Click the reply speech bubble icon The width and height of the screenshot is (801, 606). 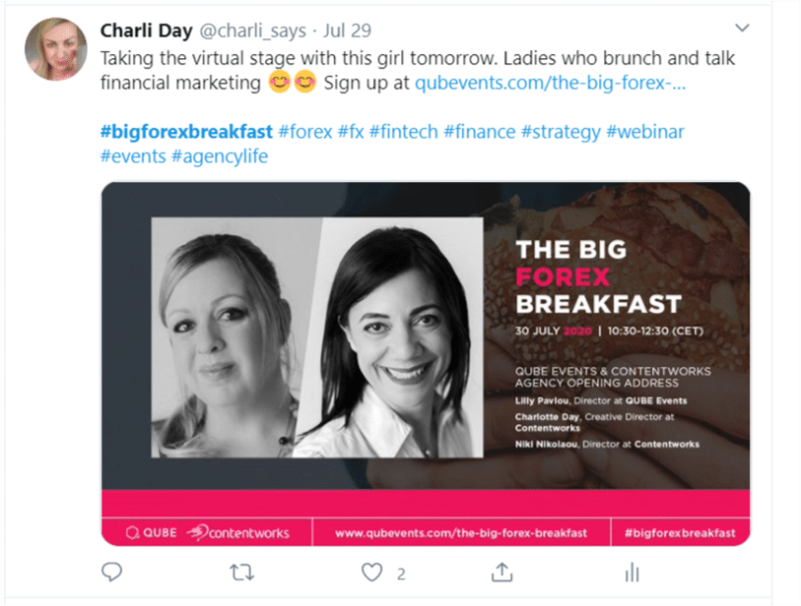(111, 572)
